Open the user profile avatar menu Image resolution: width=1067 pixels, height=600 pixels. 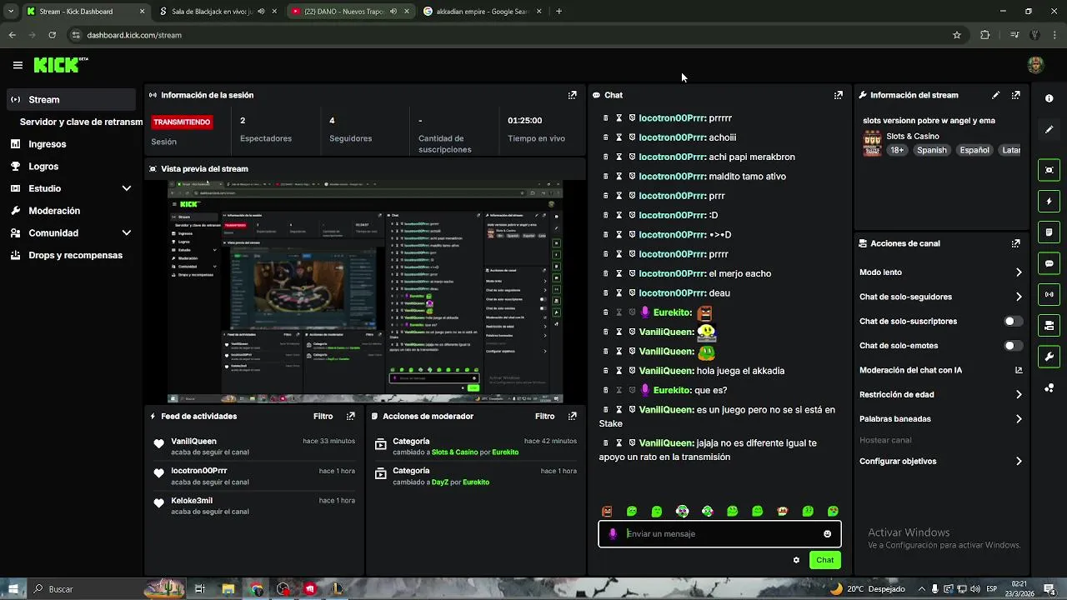pos(1035,65)
